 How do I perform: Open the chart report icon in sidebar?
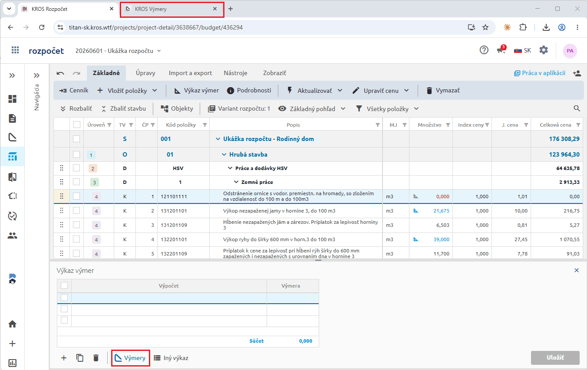(x=13, y=363)
